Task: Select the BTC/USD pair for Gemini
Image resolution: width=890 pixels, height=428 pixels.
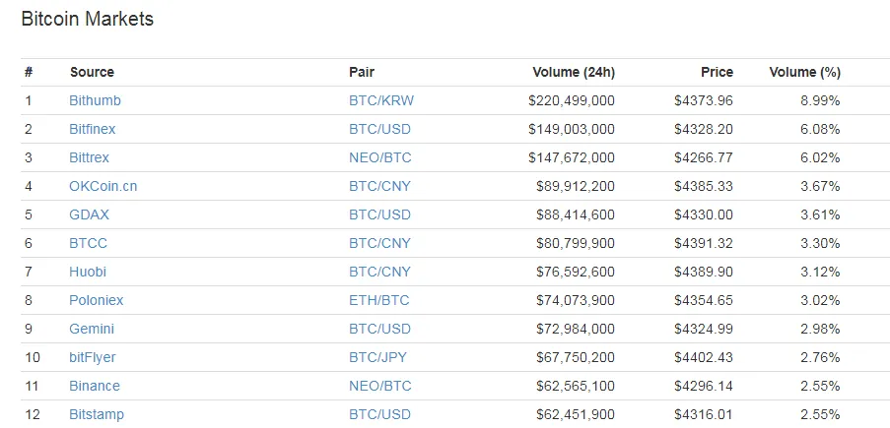Action: point(379,329)
